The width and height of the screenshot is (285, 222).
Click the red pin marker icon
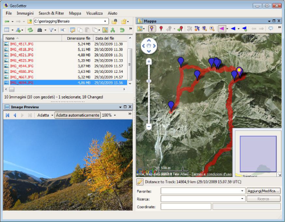(x=161, y=28)
